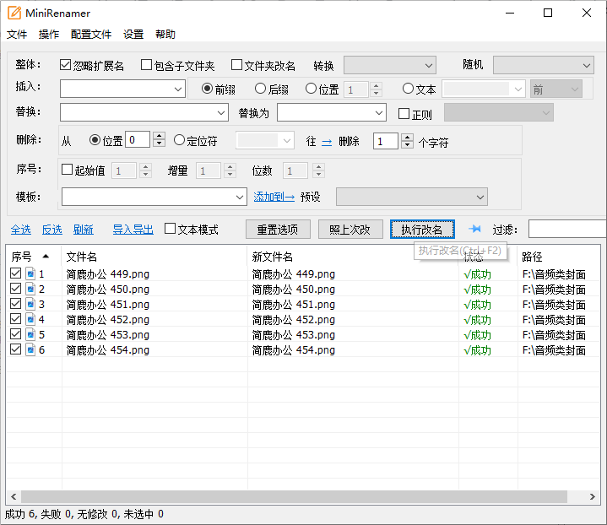
Task: Decrease the delete character count spinner
Action: 407,145
